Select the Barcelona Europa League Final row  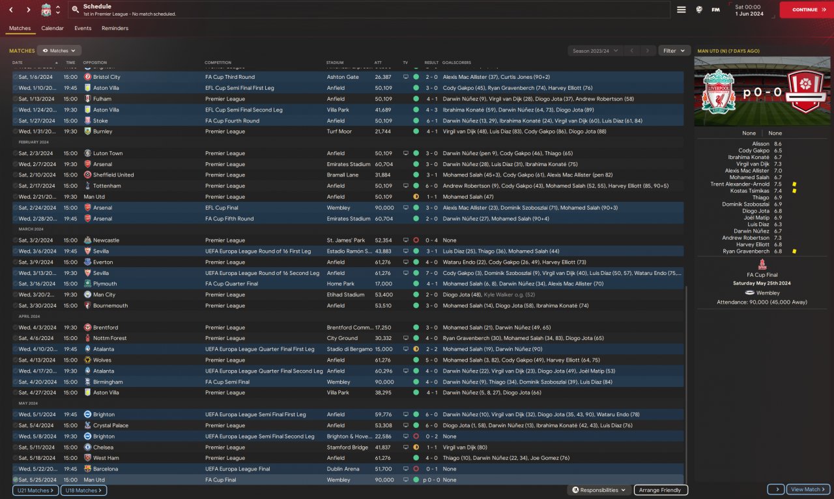[x=348, y=469]
